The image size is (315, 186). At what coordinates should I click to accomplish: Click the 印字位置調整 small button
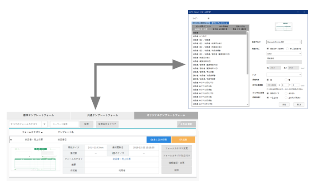coord(272,85)
